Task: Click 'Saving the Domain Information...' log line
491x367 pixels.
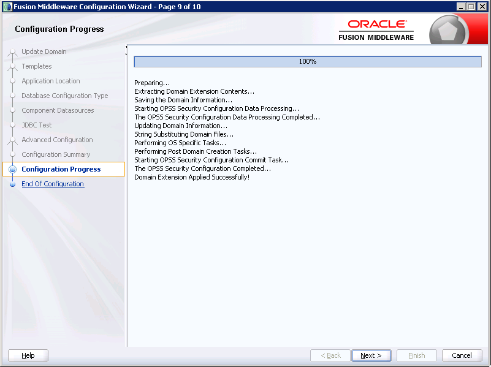Action: click(x=183, y=100)
